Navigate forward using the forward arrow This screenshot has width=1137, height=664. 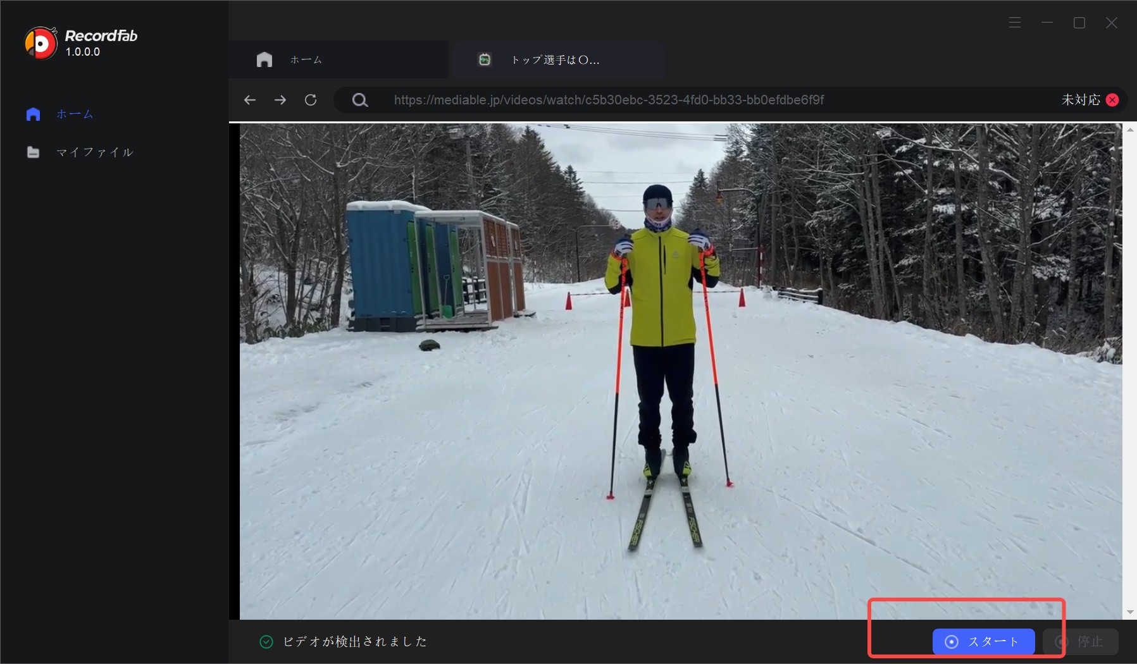[280, 99]
